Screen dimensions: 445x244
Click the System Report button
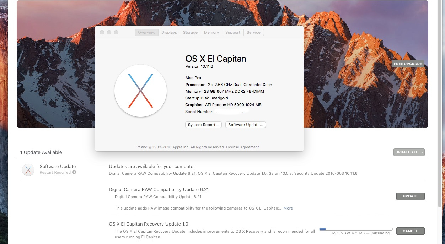pos(204,125)
